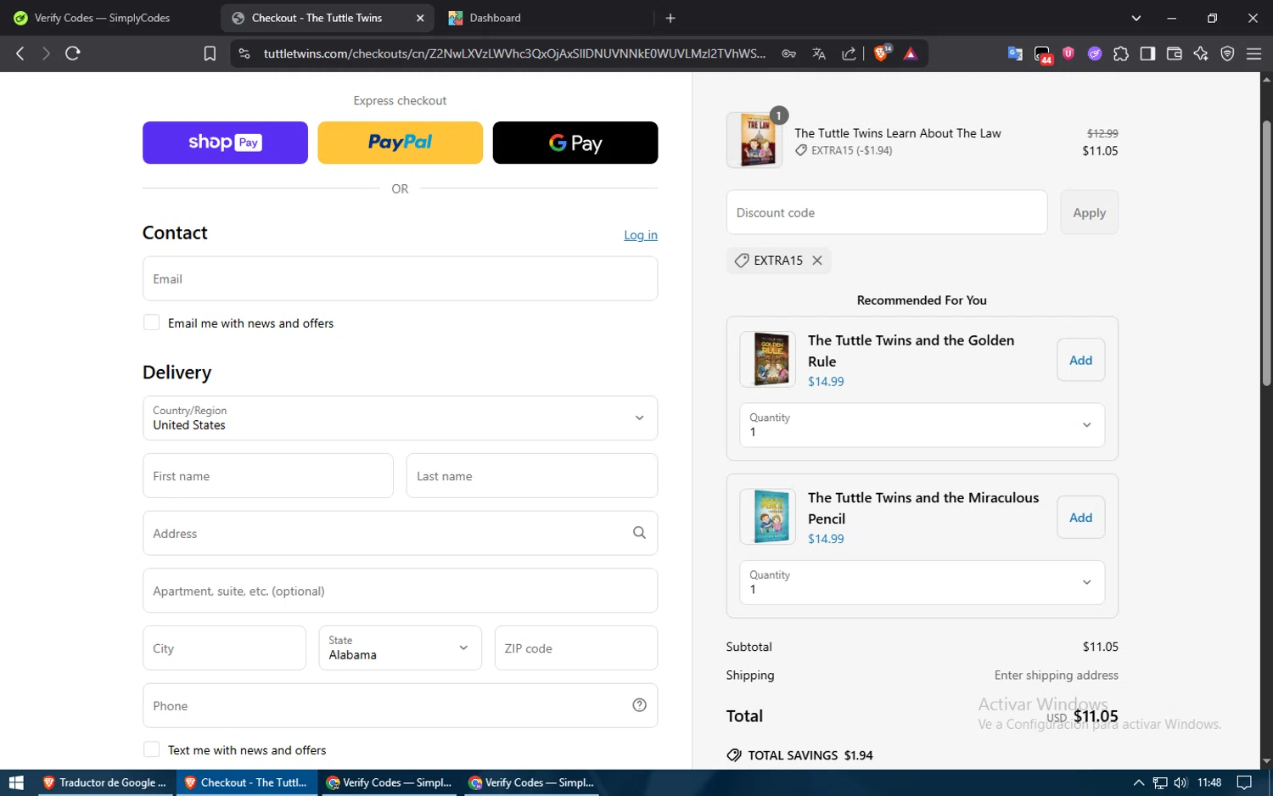Click the search icon in Address field

pyautogui.click(x=639, y=533)
